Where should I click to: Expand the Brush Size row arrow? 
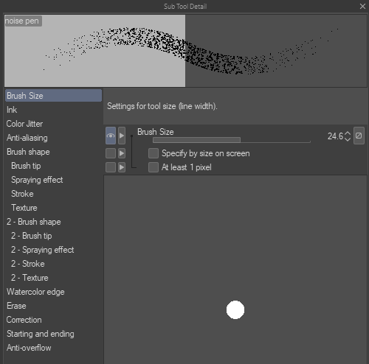[x=122, y=136]
